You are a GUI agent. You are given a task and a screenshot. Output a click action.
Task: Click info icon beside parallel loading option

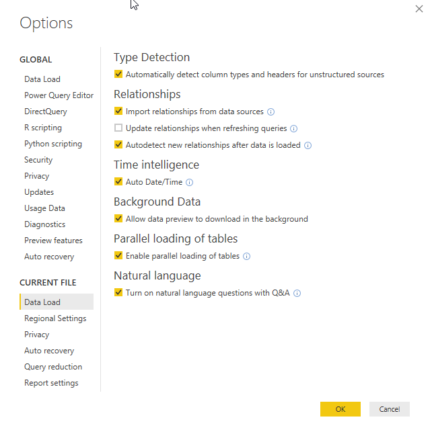click(x=246, y=256)
